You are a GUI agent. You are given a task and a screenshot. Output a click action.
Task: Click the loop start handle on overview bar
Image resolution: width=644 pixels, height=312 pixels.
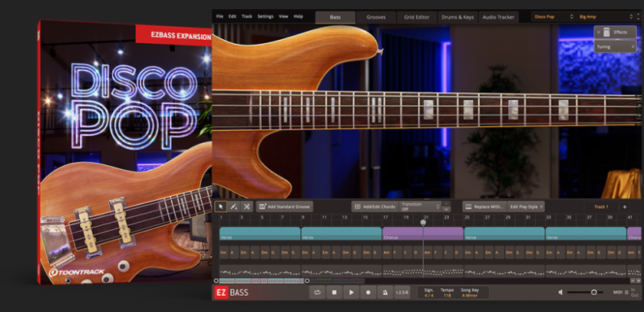click(x=216, y=280)
